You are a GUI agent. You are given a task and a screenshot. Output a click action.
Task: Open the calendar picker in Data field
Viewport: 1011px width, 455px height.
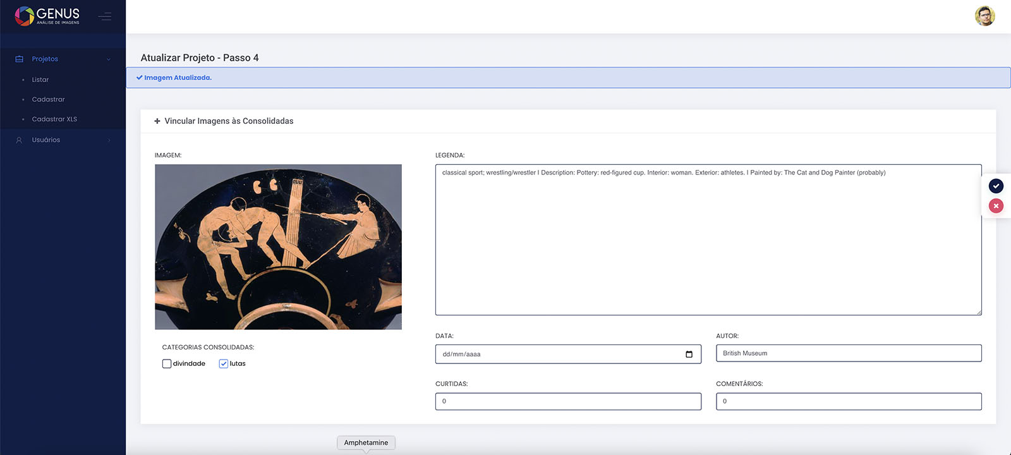(689, 354)
